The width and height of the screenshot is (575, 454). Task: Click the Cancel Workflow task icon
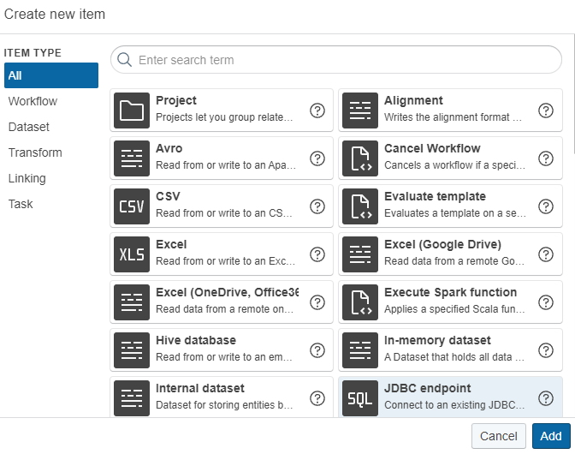(x=360, y=158)
